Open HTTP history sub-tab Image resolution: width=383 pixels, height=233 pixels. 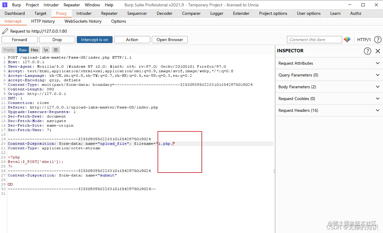pos(43,21)
